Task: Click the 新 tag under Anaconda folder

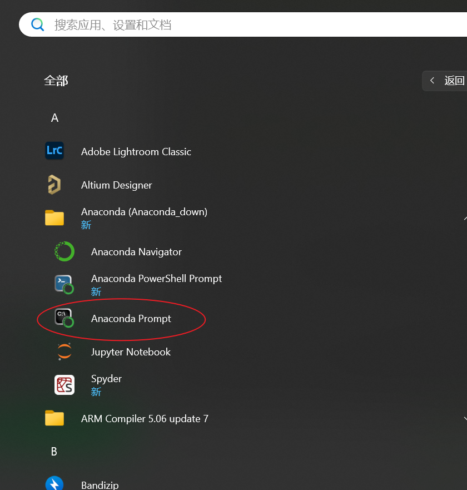Action: pyautogui.click(x=86, y=225)
